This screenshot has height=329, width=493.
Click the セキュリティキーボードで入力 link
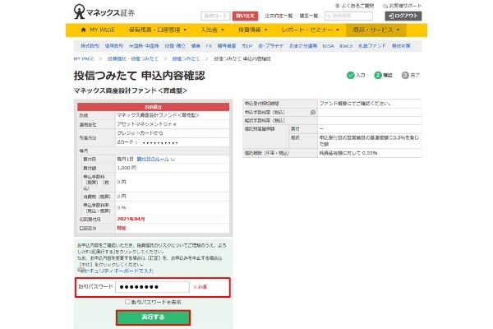pos(119,271)
